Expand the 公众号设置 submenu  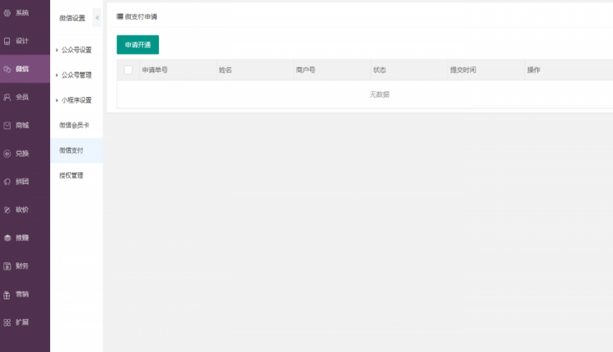pos(76,50)
